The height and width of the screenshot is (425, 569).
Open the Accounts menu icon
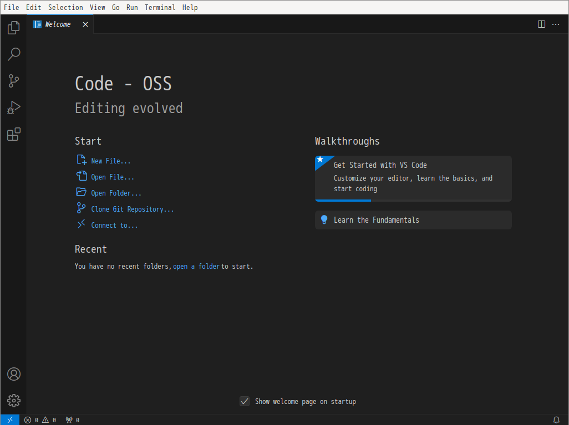click(x=13, y=374)
